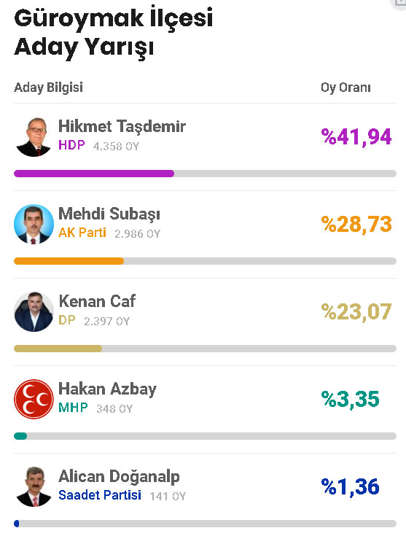This screenshot has height=536, width=406.
Task: Select the Alican Doğanalp candidate name
Action: coord(119,476)
